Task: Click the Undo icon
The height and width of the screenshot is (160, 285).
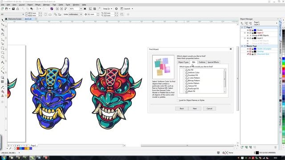Action: (x=37, y=9)
